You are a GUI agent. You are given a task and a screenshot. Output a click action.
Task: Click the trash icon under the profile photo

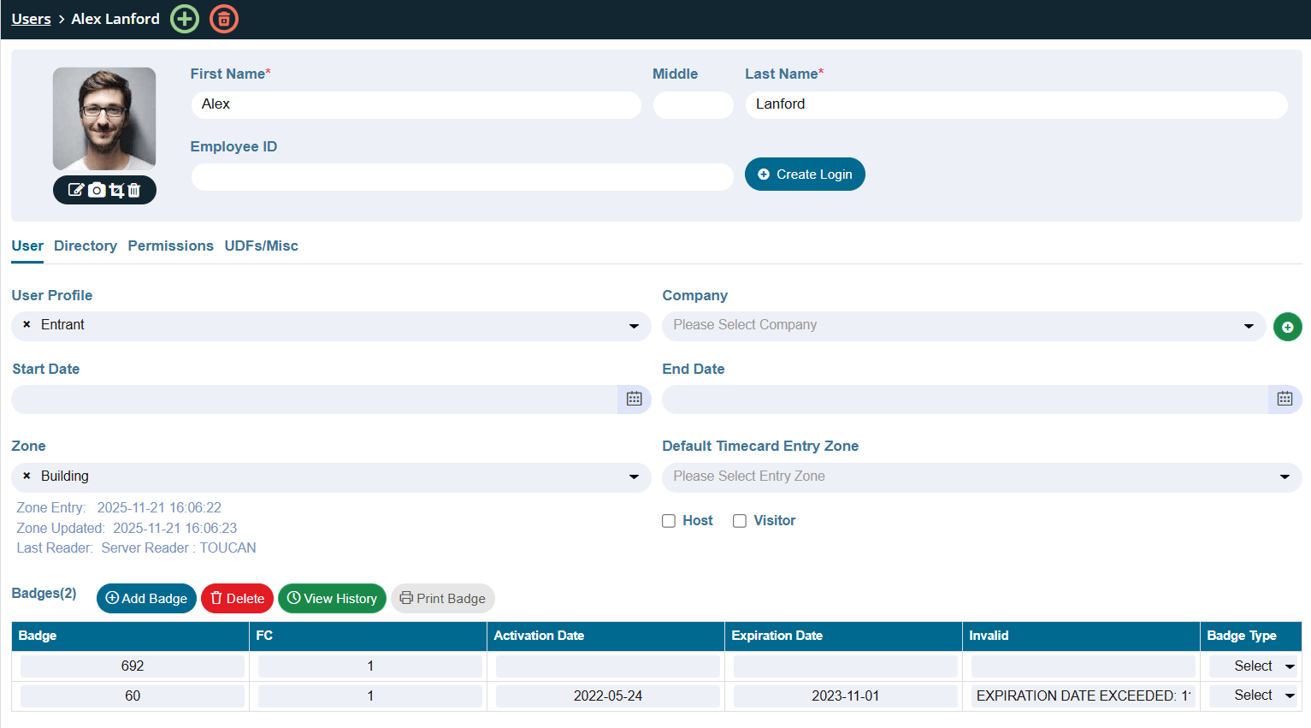[134, 190]
